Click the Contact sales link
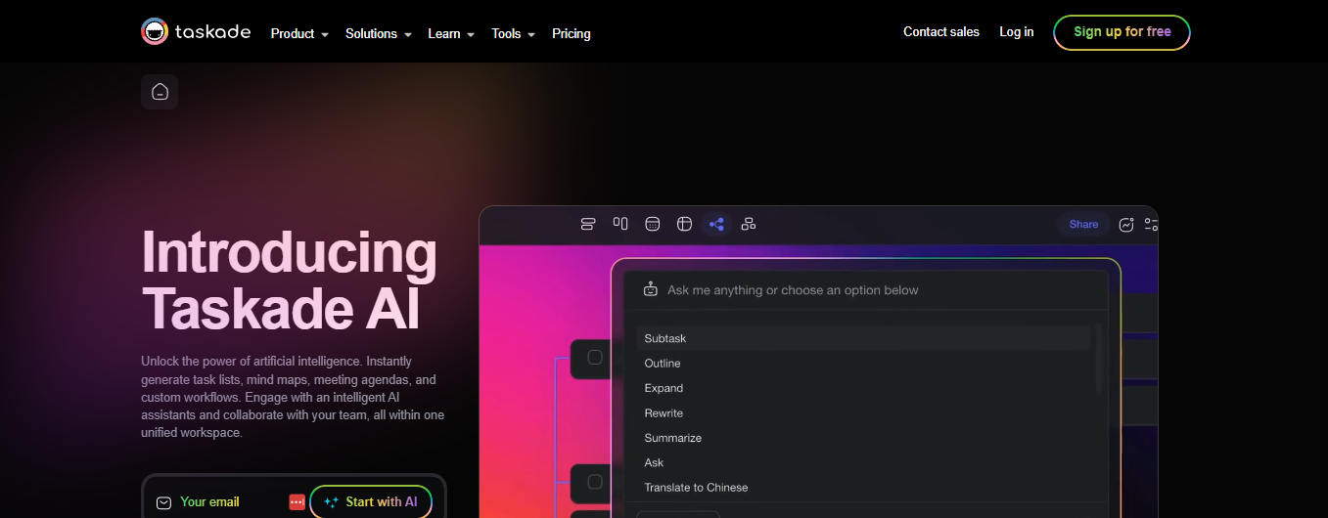The height and width of the screenshot is (518, 1328). [941, 32]
